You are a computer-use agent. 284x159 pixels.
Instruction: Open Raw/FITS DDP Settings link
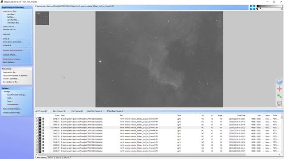click(x=17, y=95)
